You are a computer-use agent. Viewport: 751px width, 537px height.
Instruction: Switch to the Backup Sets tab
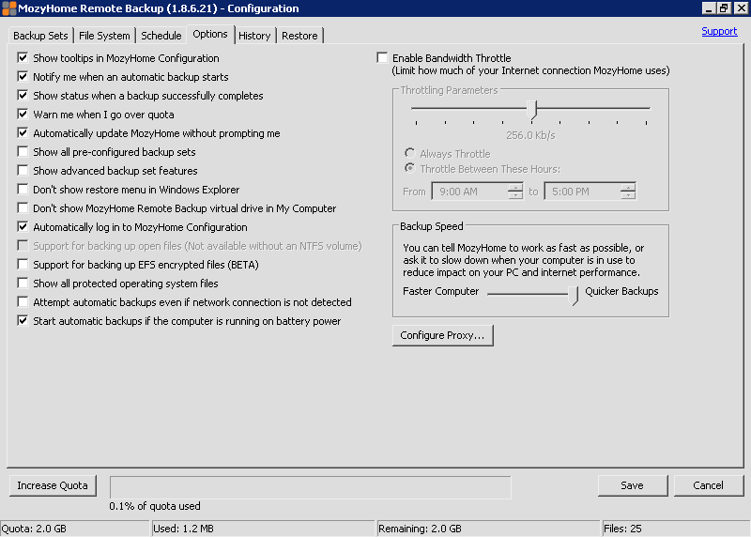tap(40, 36)
